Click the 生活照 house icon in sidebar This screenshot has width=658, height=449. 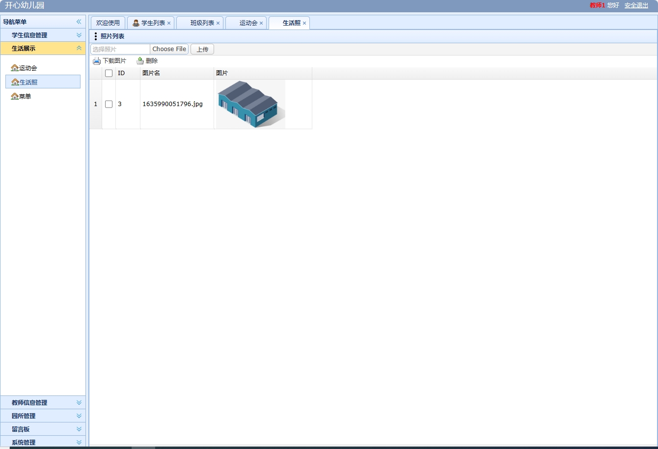pos(15,82)
